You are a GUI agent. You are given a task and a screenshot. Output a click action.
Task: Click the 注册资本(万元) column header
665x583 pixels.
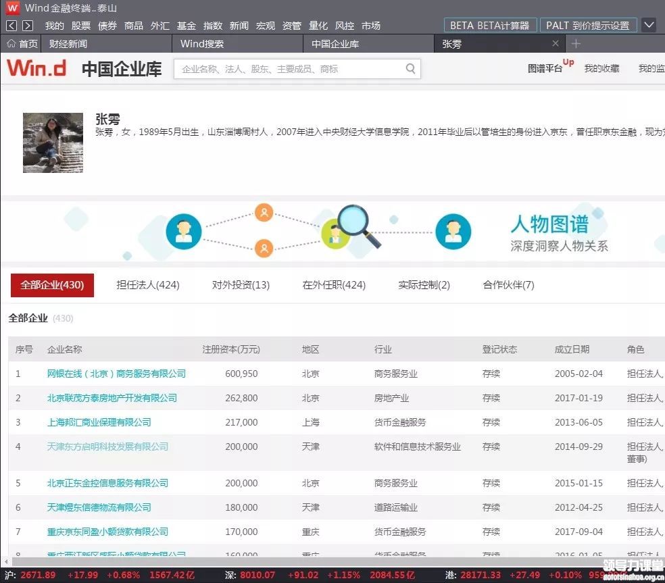tap(230, 349)
